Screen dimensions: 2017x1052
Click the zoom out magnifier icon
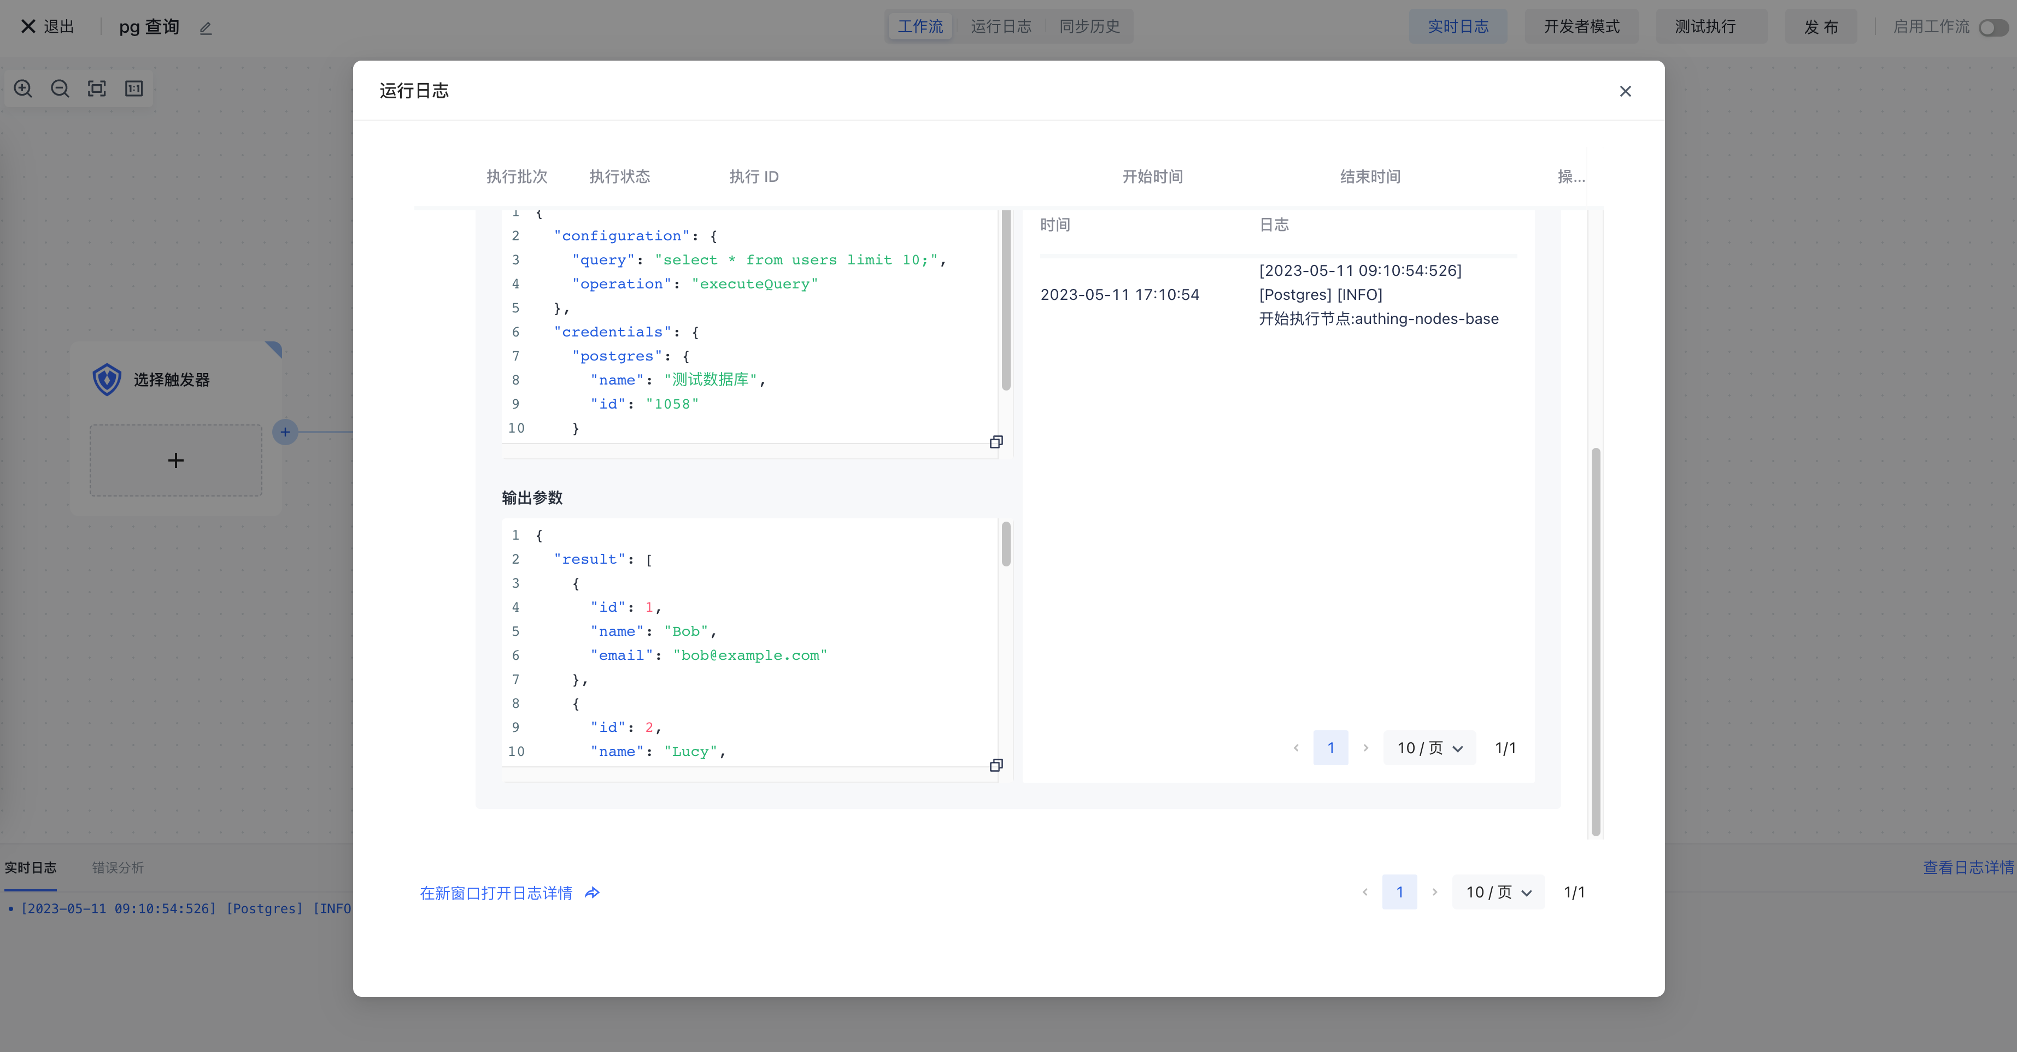[x=60, y=88]
